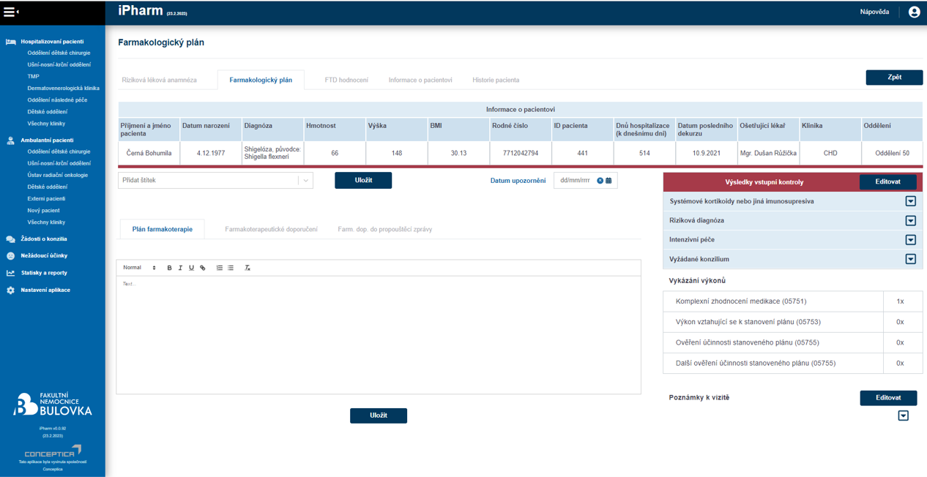Screen dimensions: 927x477
Task: Click Editovat beside Výsledky vstupní kontroly
Action: tap(887, 181)
